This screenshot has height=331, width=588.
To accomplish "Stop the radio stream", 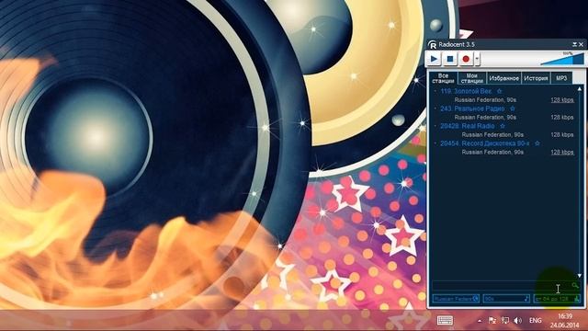I will [450, 59].
